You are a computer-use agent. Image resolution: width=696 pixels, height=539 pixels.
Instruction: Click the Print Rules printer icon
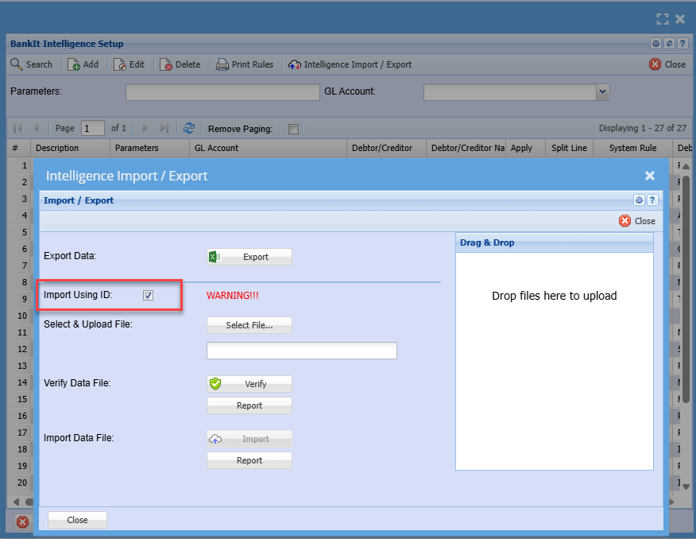[x=222, y=64]
